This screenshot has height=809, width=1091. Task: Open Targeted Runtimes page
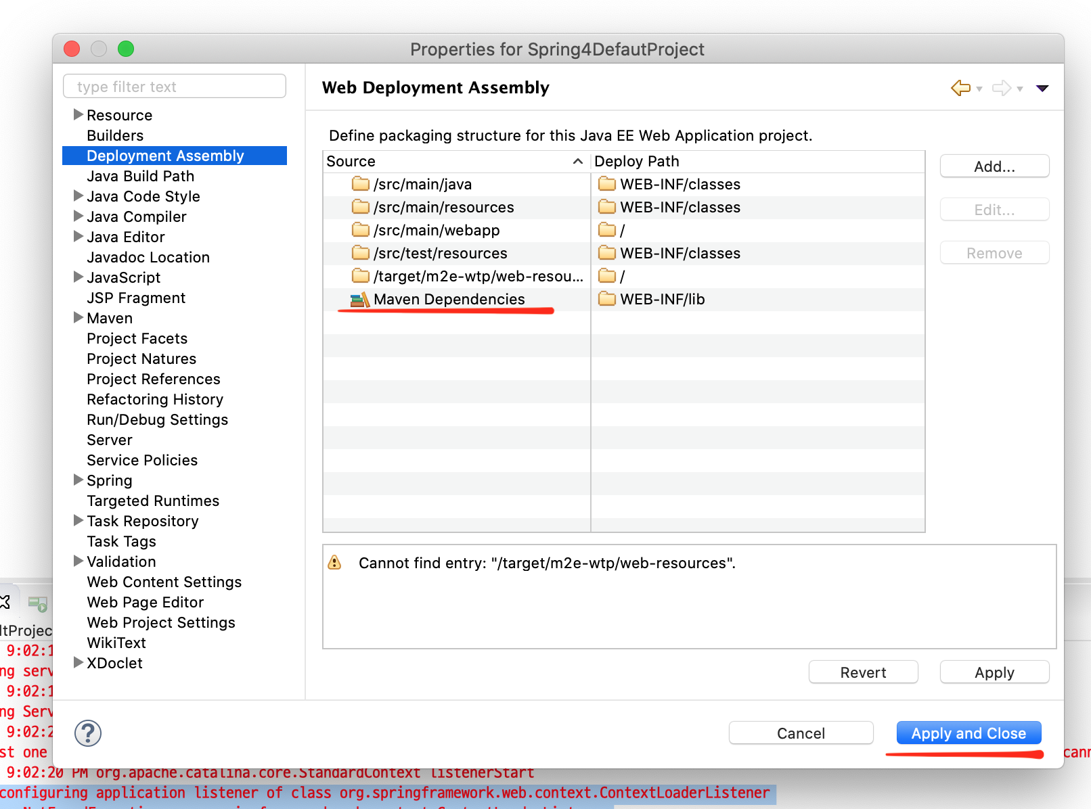pos(153,501)
